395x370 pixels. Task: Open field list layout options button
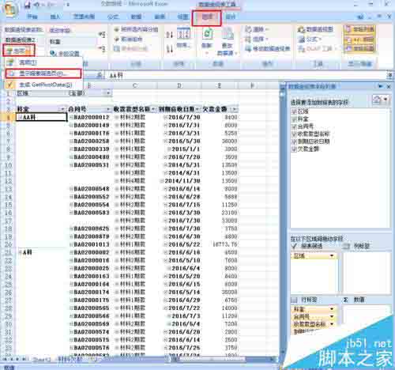tap(381, 100)
